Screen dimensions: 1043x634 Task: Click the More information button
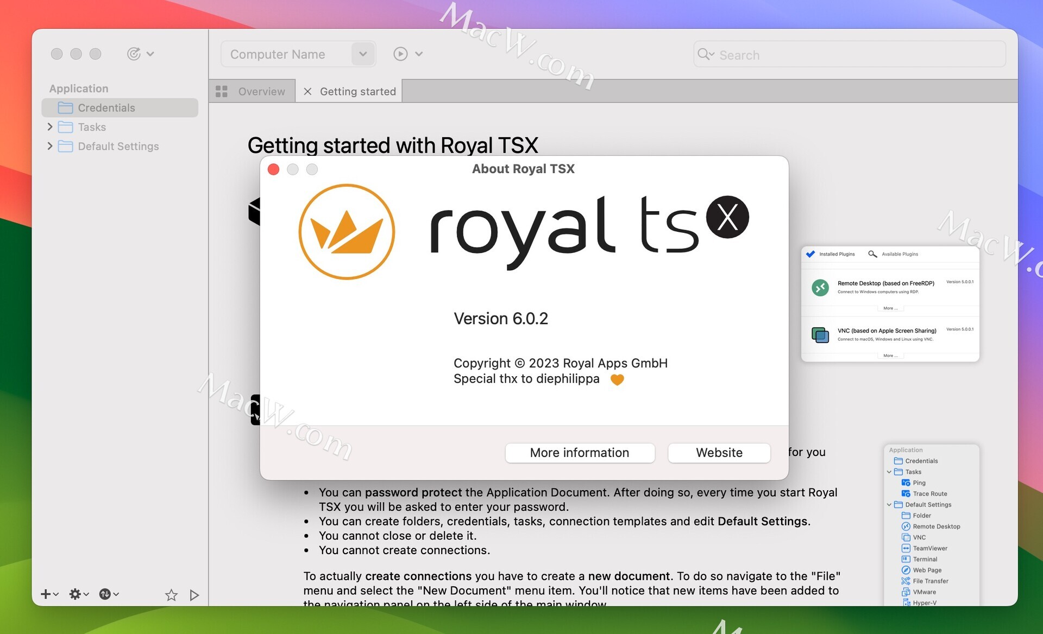(579, 453)
